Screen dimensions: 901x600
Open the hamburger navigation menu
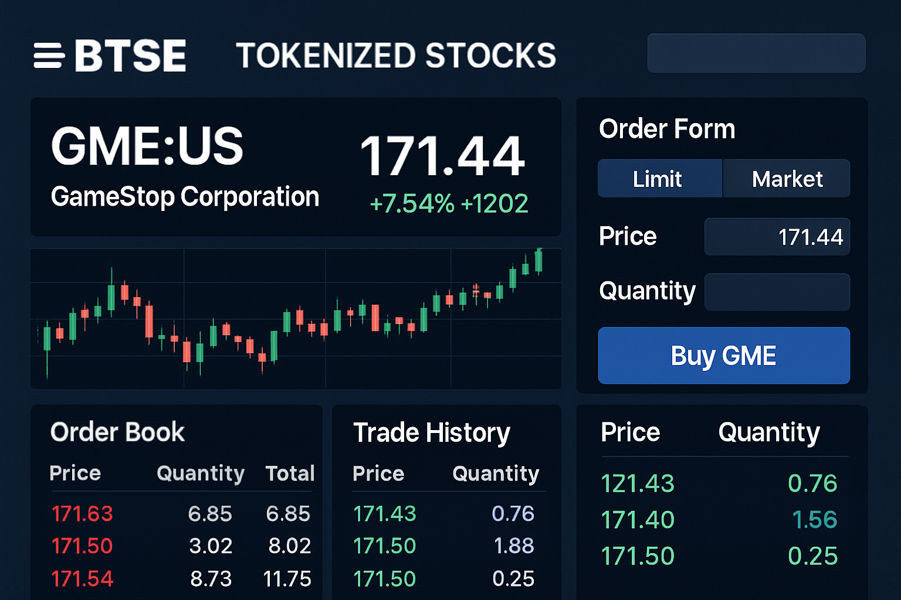pyautogui.click(x=48, y=56)
